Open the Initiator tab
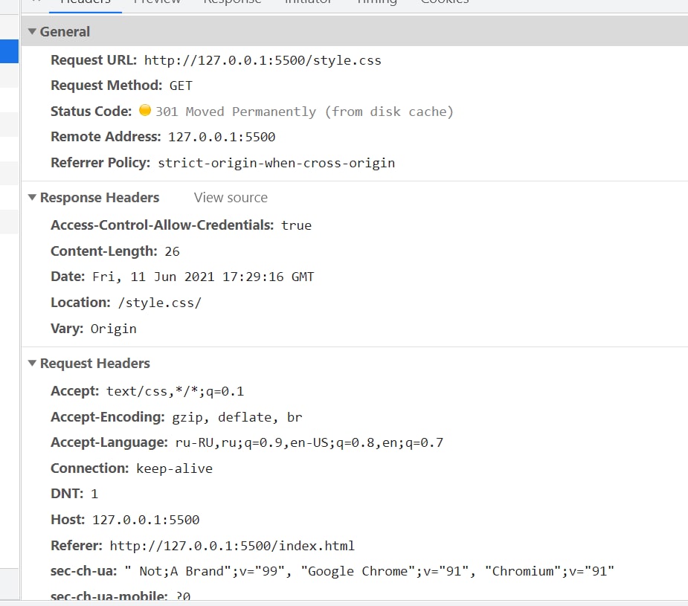This screenshot has height=606, width=688. click(x=308, y=4)
